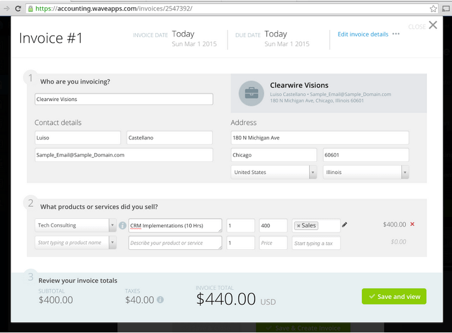
Task: Click the quantity field in the empty row
Action: (241, 243)
